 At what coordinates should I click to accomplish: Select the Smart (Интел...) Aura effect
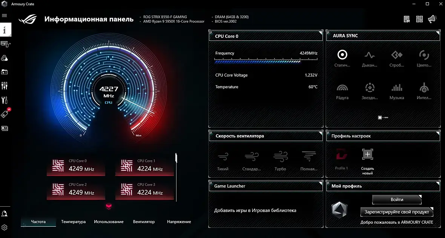click(424, 91)
